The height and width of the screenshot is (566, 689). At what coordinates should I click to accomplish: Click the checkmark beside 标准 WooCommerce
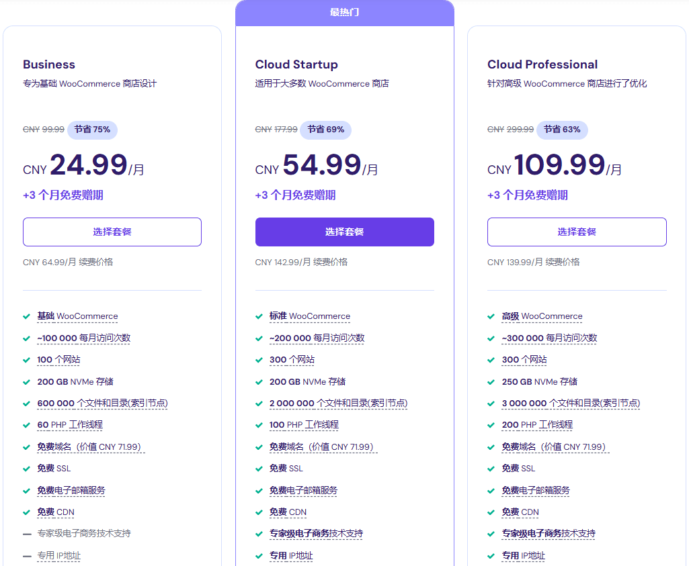click(259, 316)
